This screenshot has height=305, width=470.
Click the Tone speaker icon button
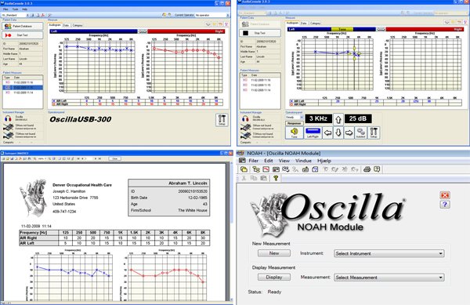tap(294, 133)
